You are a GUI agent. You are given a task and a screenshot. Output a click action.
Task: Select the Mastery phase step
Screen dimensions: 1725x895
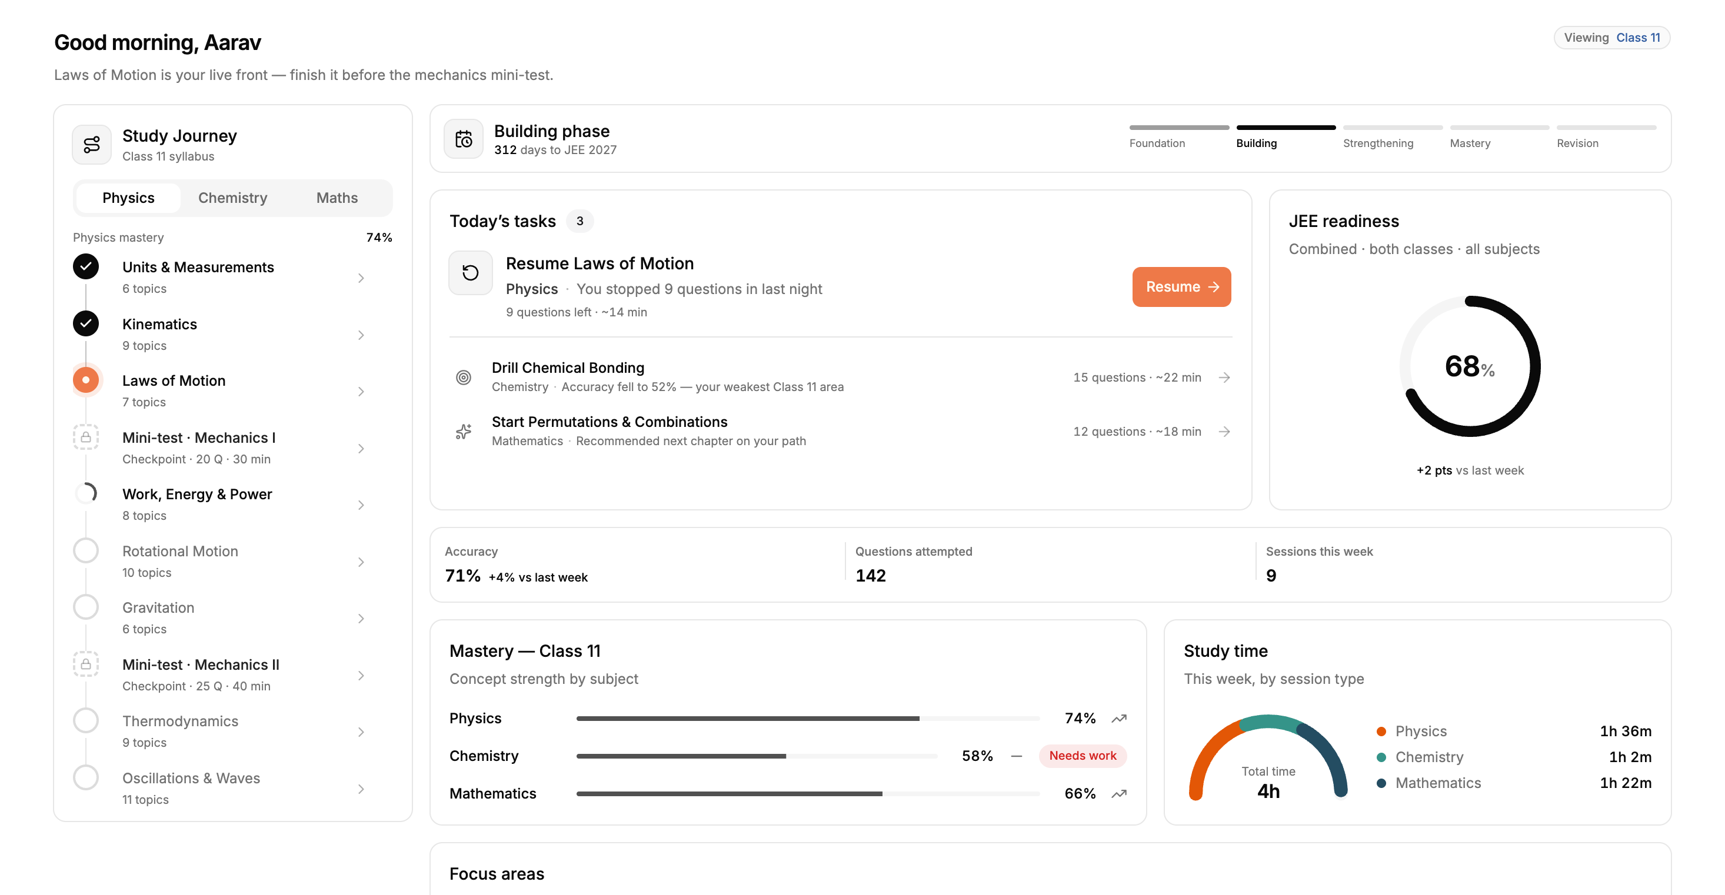[x=1499, y=136]
